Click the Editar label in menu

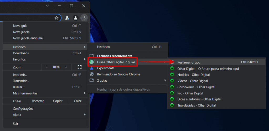17,101
